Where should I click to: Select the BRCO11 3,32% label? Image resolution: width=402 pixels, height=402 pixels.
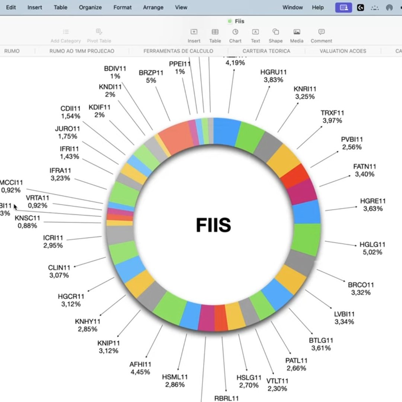[361, 289]
